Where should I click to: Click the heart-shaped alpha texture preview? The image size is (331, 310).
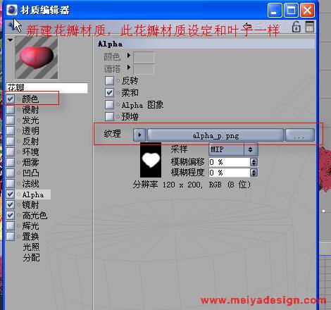coord(151,160)
